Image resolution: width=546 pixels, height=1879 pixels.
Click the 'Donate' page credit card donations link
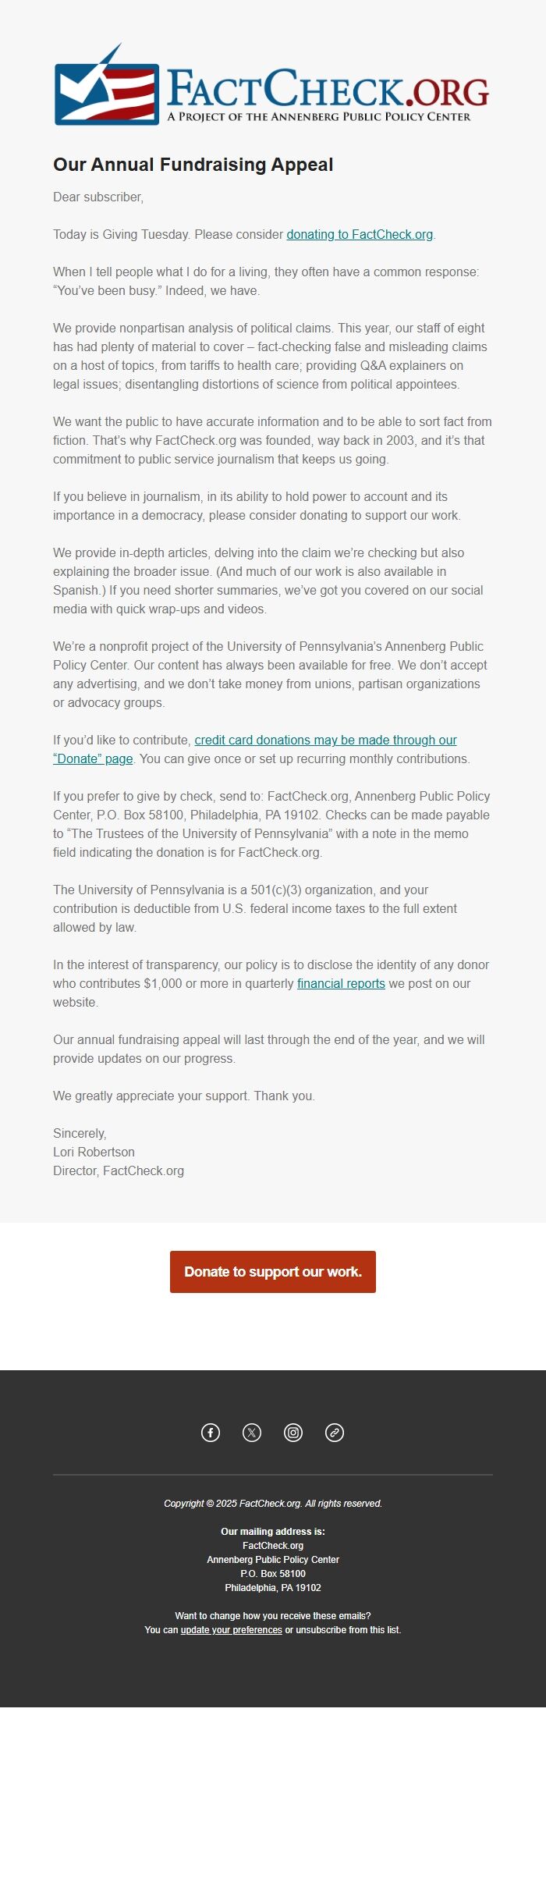327,740
